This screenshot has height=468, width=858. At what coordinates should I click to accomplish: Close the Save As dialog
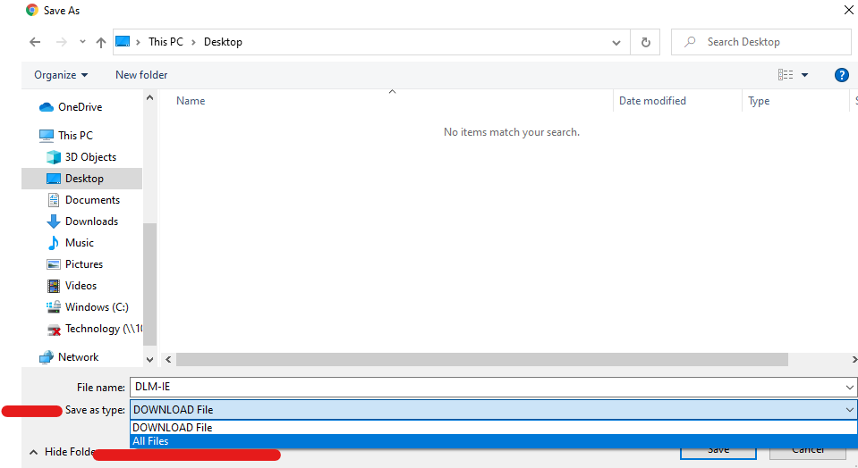tap(848, 11)
